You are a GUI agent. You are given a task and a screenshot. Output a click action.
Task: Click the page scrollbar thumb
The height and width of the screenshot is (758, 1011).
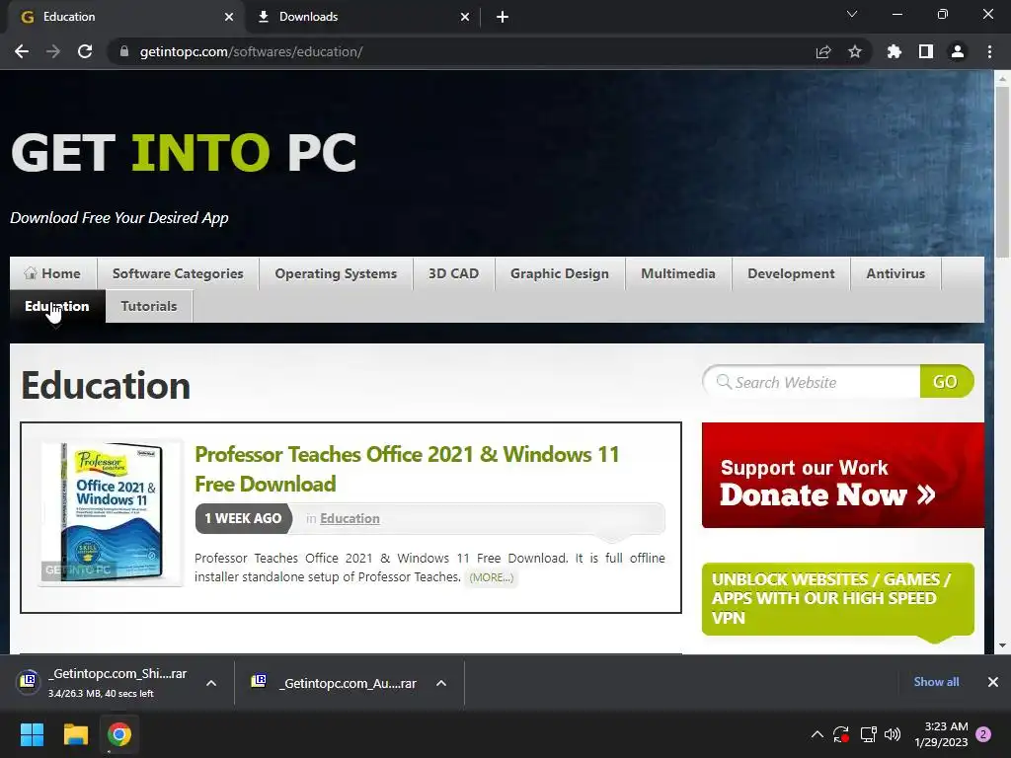point(1002,172)
